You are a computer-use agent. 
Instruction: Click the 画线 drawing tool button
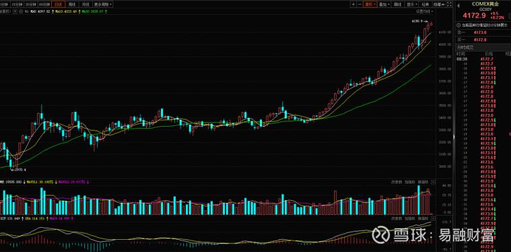397,5
